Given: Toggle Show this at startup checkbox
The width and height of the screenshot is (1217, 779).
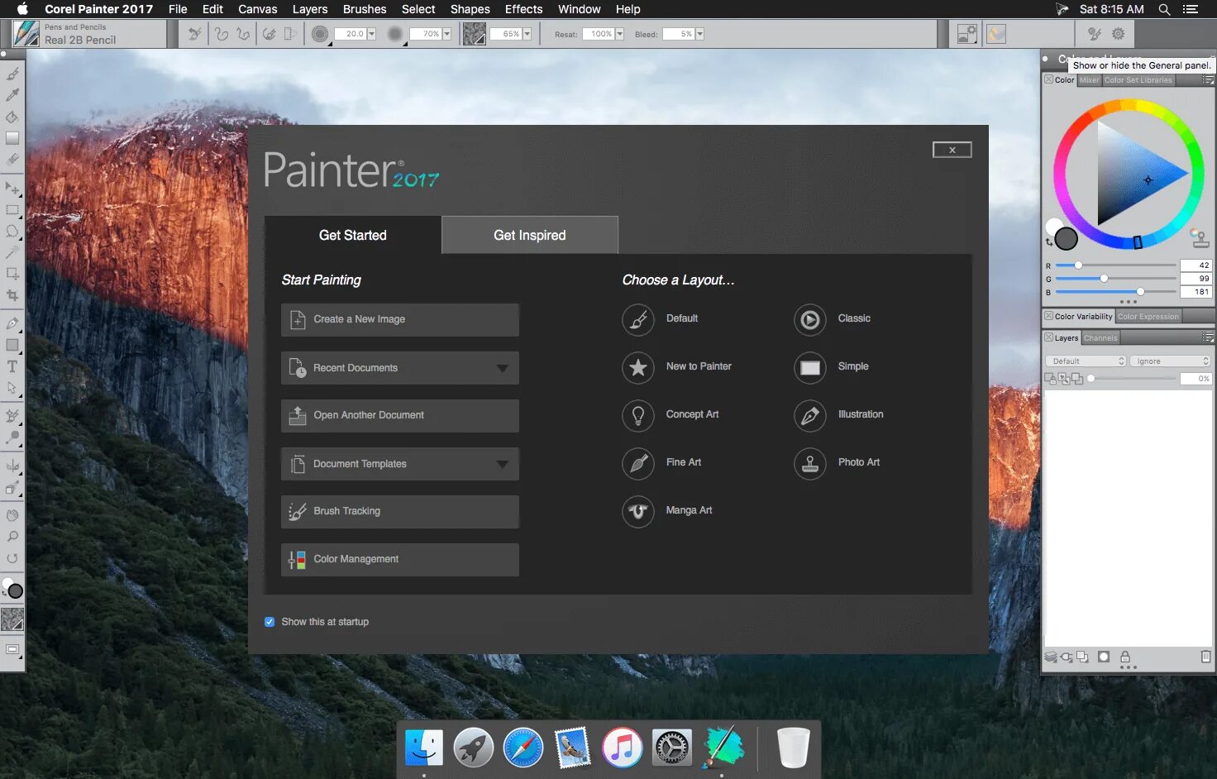Looking at the screenshot, I should 270,622.
